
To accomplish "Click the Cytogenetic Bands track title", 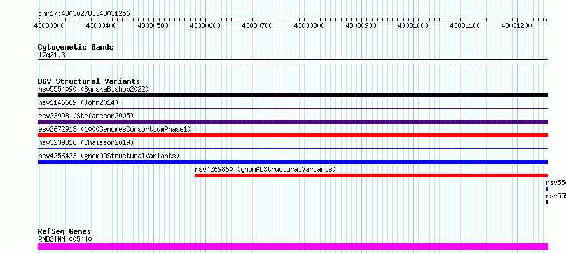I will click(x=76, y=47).
